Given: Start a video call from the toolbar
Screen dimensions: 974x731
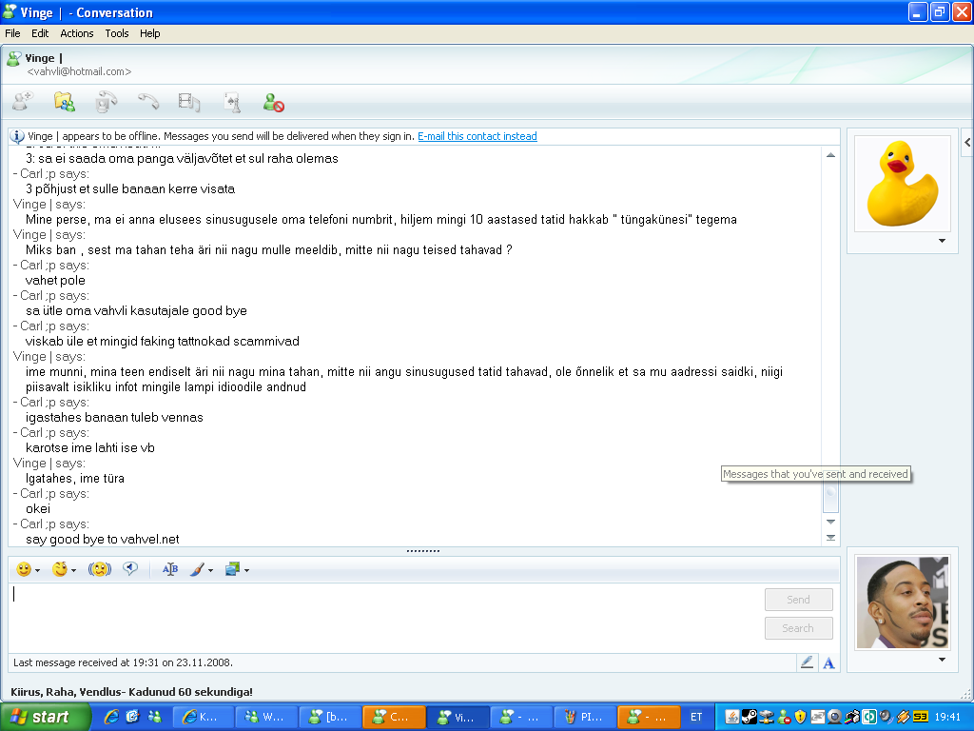Looking at the screenshot, I should click(105, 101).
